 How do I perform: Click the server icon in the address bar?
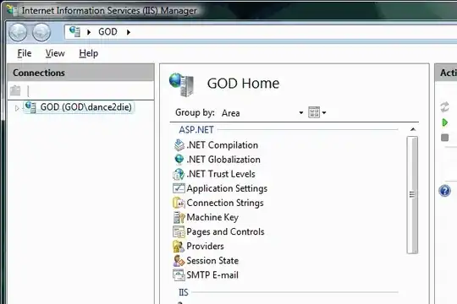74,31
